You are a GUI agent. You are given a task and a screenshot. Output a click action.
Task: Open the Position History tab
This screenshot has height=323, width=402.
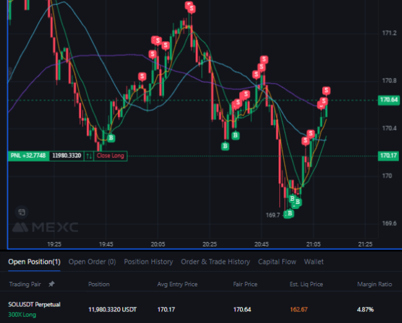[149, 262]
